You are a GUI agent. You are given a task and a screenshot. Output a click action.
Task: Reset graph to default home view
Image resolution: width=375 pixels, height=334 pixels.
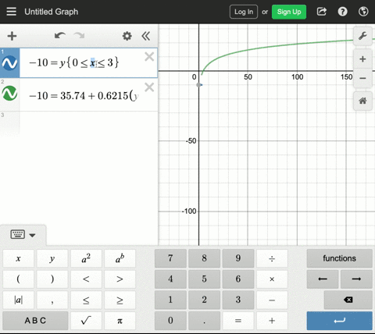pos(362,101)
